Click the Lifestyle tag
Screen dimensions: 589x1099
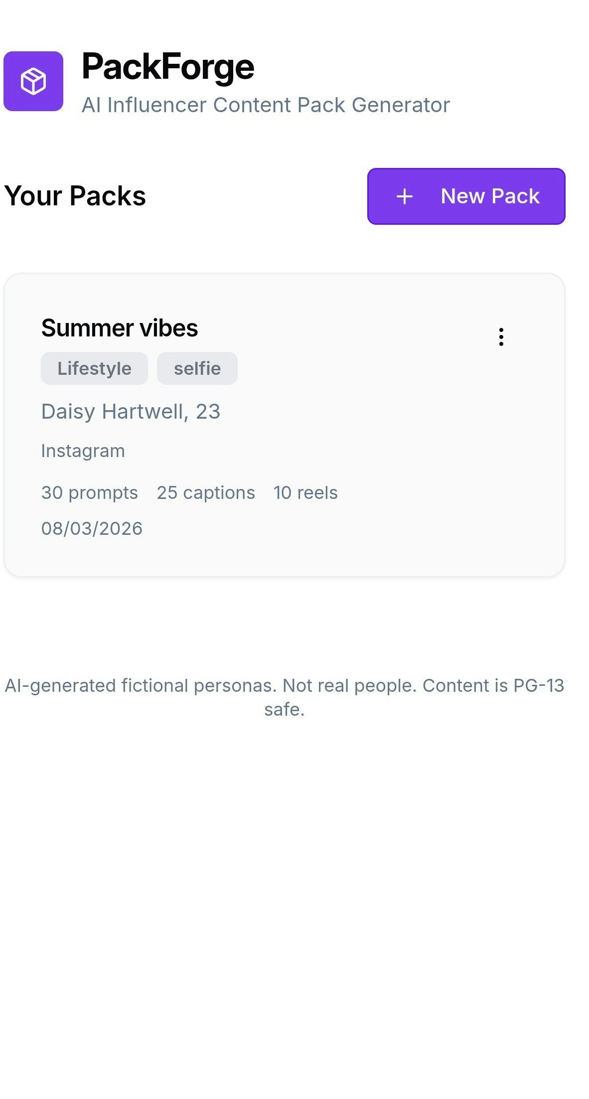coord(94,368)
